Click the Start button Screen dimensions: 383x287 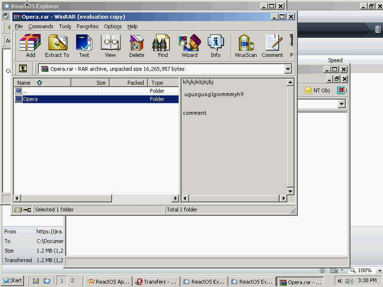click(x=12, y=281)
